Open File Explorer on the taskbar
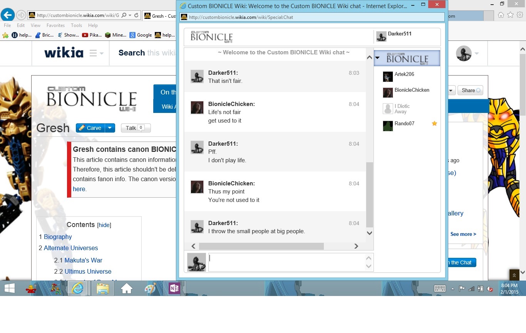The image size is (526, 333). click(103, 288)
